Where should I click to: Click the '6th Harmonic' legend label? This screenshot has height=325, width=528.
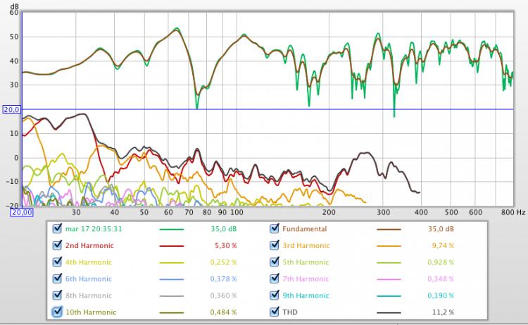89,278
